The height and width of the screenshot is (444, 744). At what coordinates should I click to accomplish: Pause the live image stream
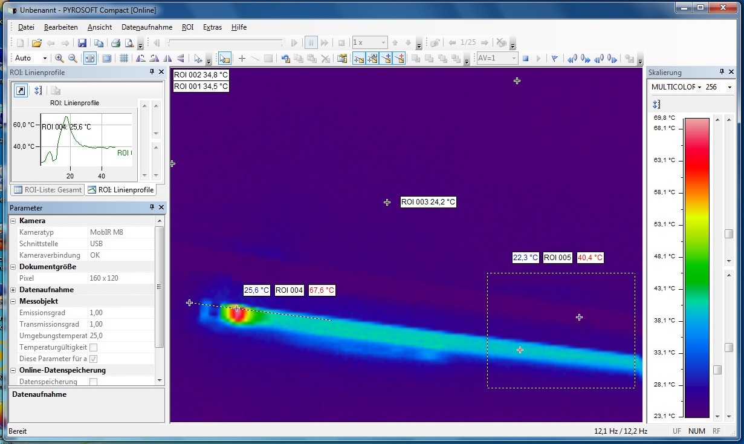point(311,43)
